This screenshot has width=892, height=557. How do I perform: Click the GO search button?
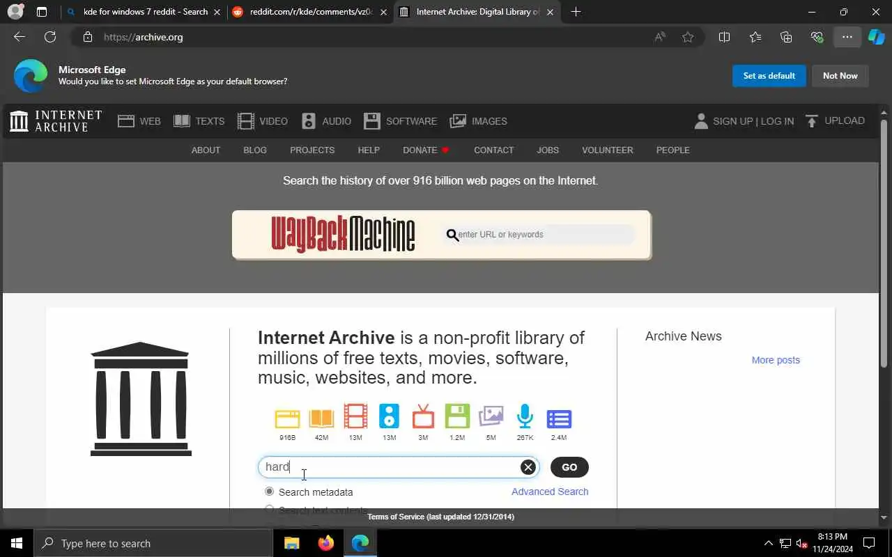pos(569,467)
